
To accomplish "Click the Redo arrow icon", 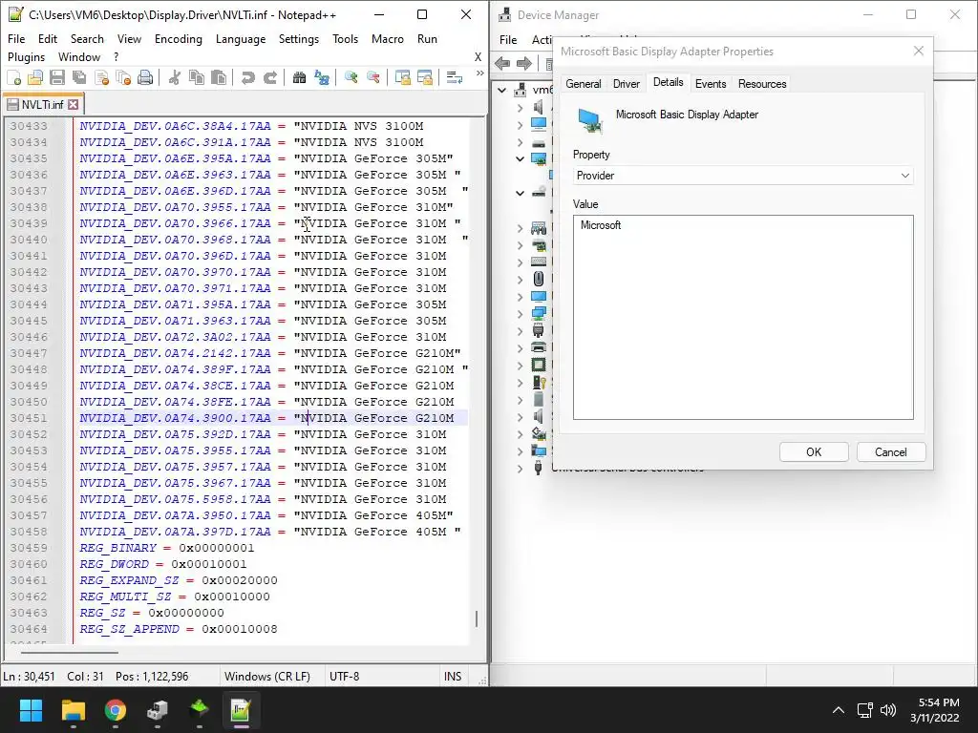I will (270, 78).
